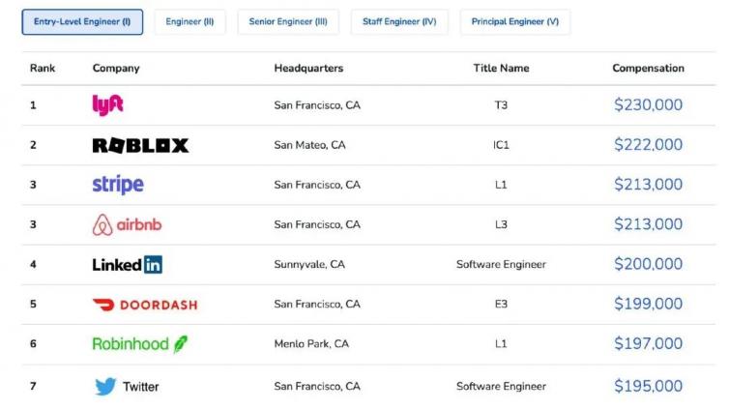Click the Compensation column header

pyautogui.click(x=648, y=69)
